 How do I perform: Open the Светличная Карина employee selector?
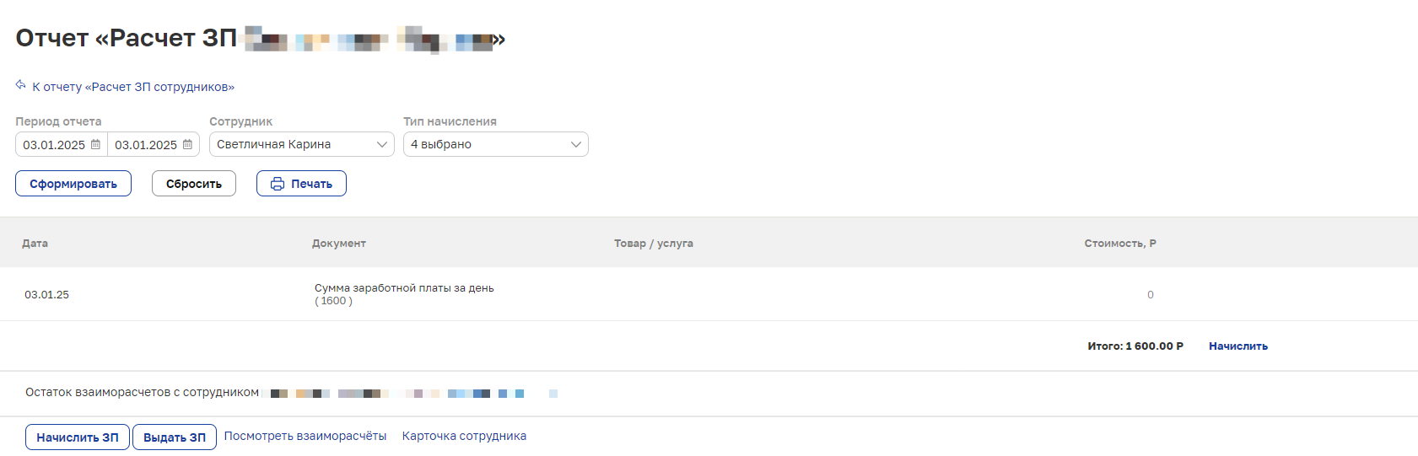coord(302,144)
